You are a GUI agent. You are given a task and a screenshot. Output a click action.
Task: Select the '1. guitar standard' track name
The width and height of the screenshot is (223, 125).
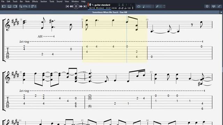(x=101, y=5)
